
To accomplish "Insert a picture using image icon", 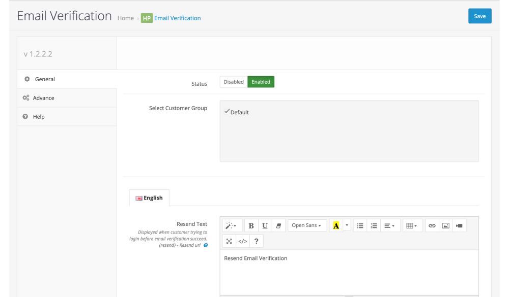I will tap(445, 226).
